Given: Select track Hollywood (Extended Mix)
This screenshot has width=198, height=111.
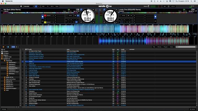Looking at the screenshot, I should [73, 77].
